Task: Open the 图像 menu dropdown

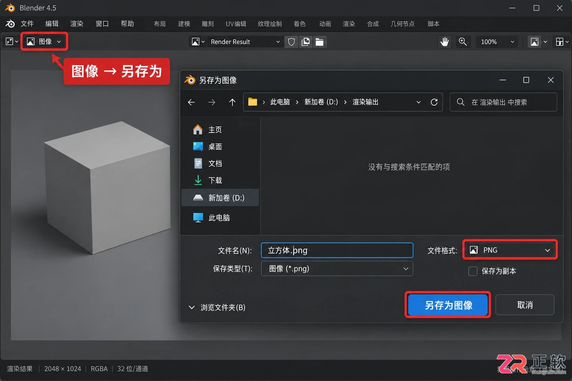Action: [44, 42]
